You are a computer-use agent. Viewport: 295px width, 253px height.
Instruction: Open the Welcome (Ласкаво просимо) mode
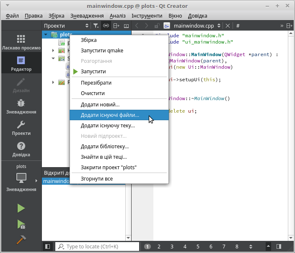pyautogui.click(x=21, y=42)
